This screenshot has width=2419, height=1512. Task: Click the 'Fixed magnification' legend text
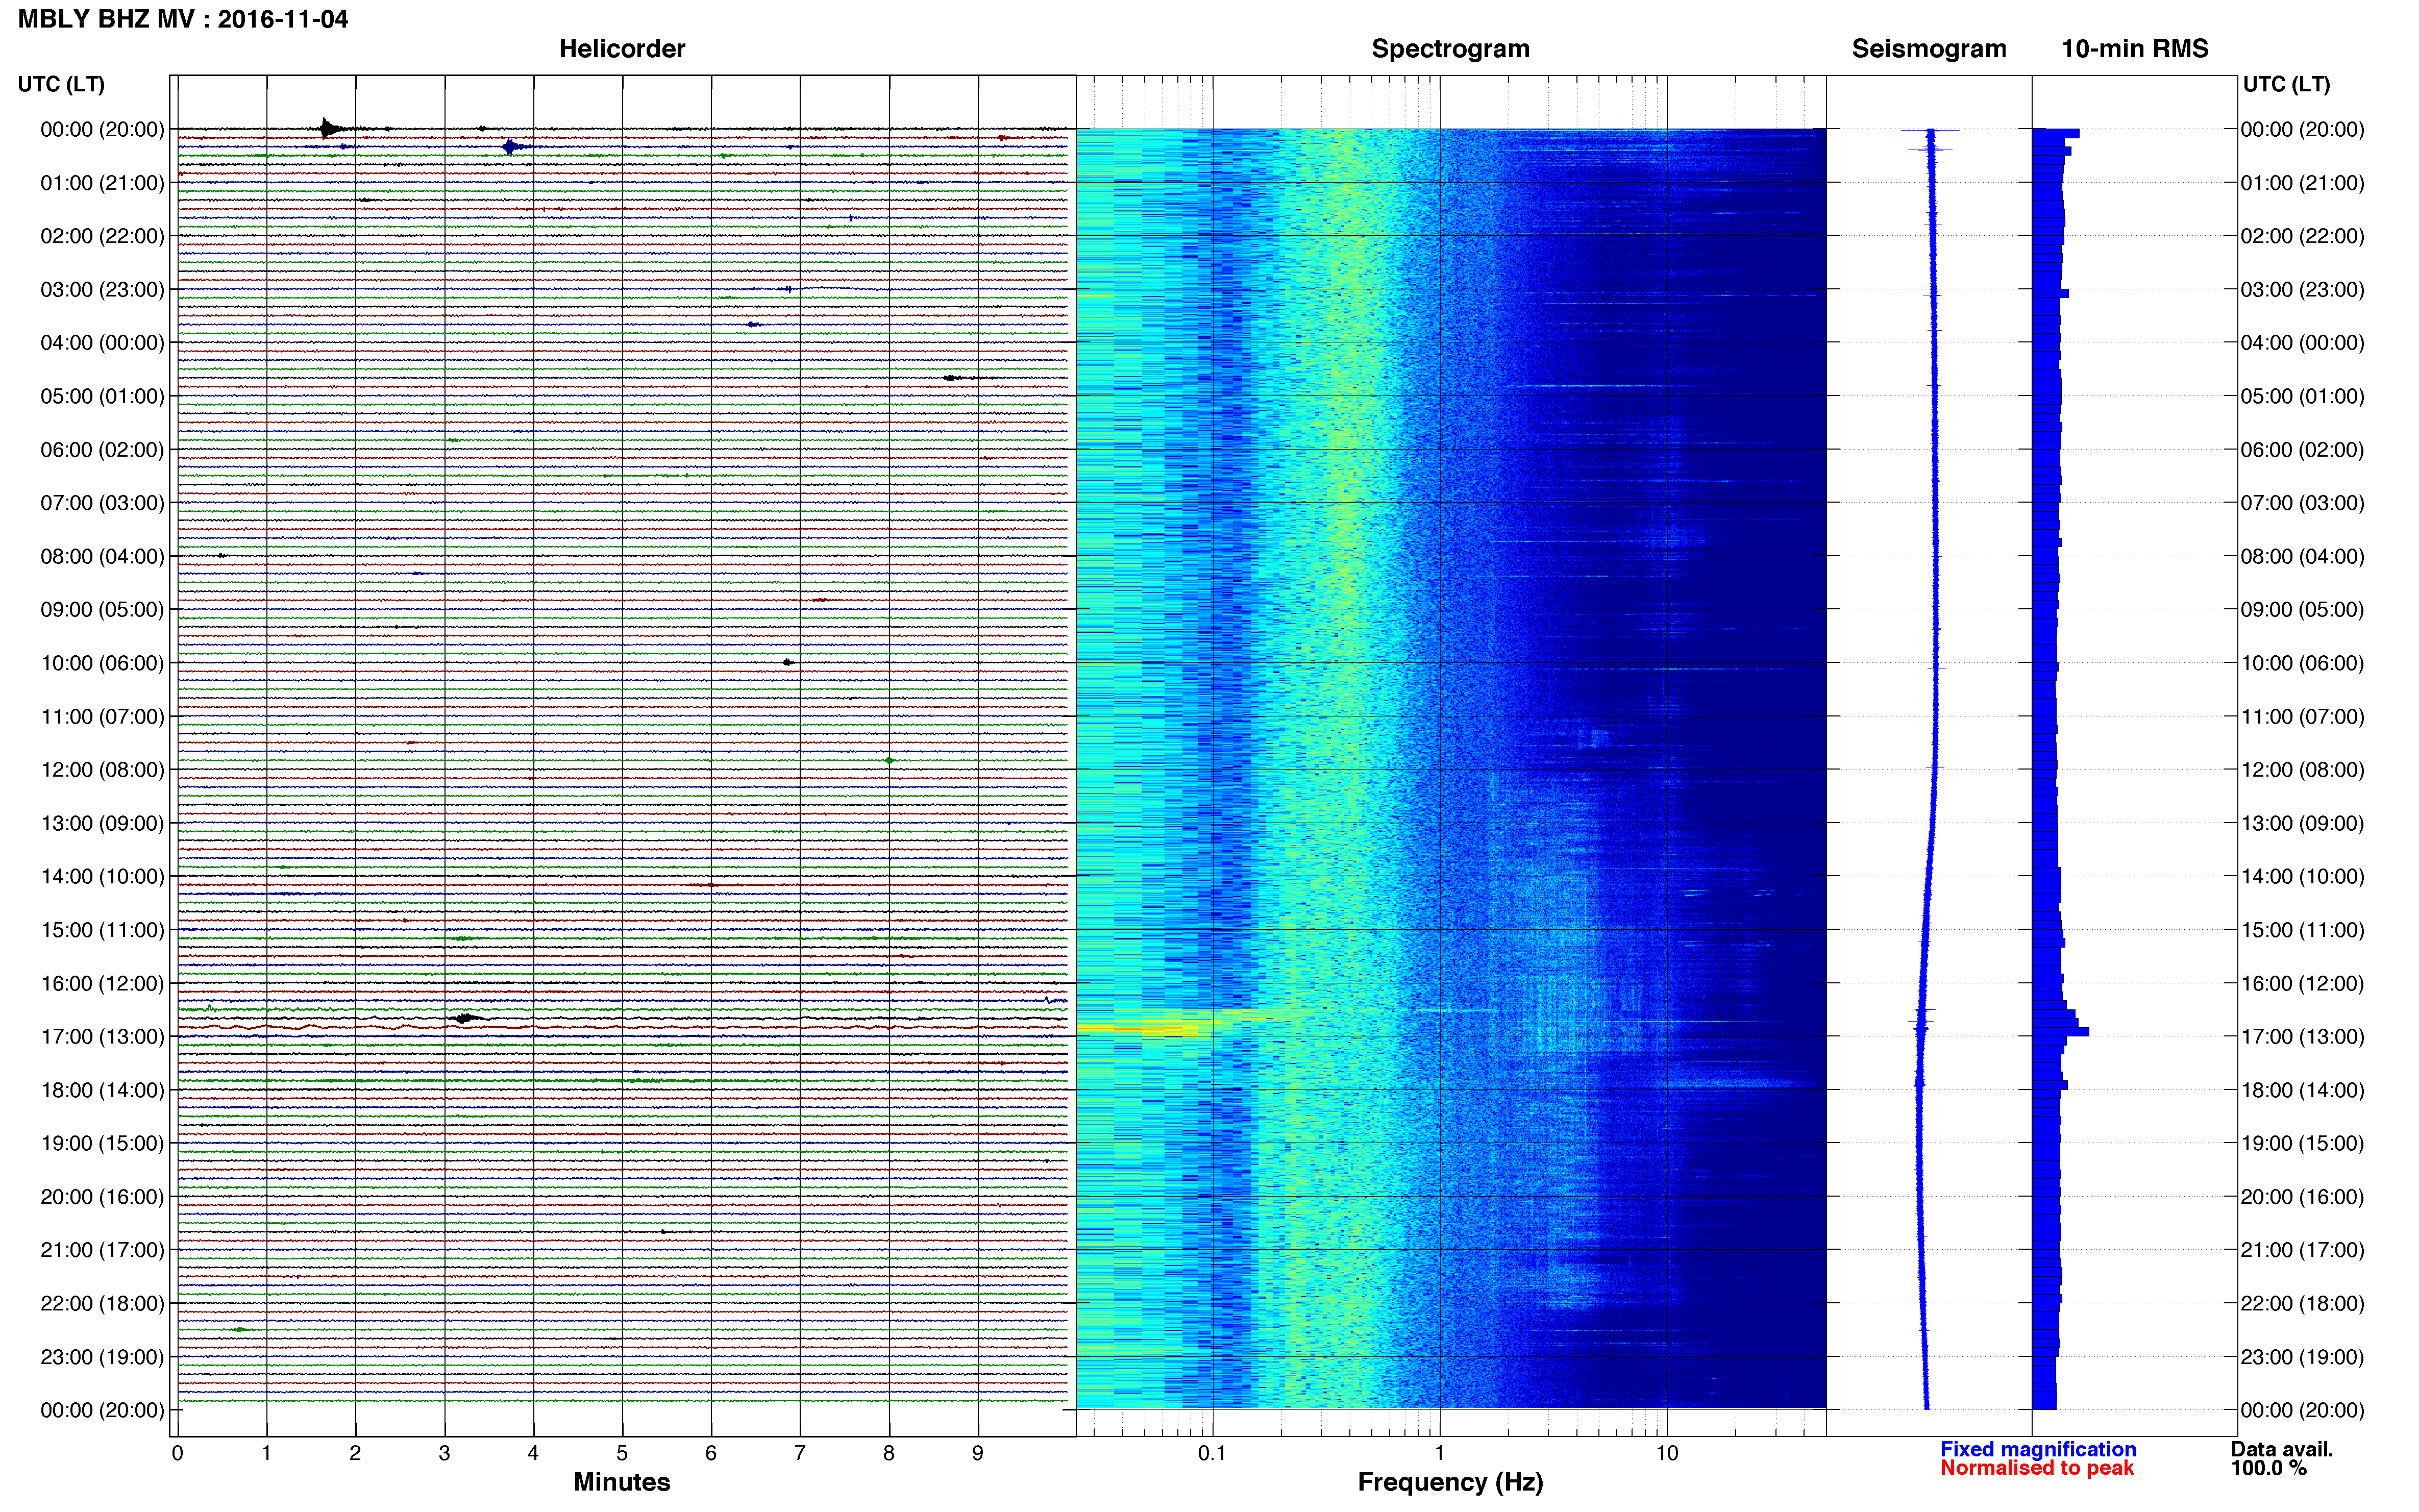[x=2038, y=1449]
